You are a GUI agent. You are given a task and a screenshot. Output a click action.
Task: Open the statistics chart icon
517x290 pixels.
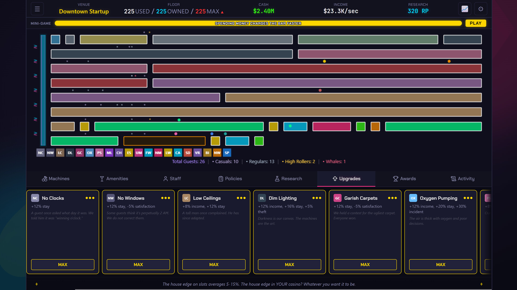click(465, 9)
